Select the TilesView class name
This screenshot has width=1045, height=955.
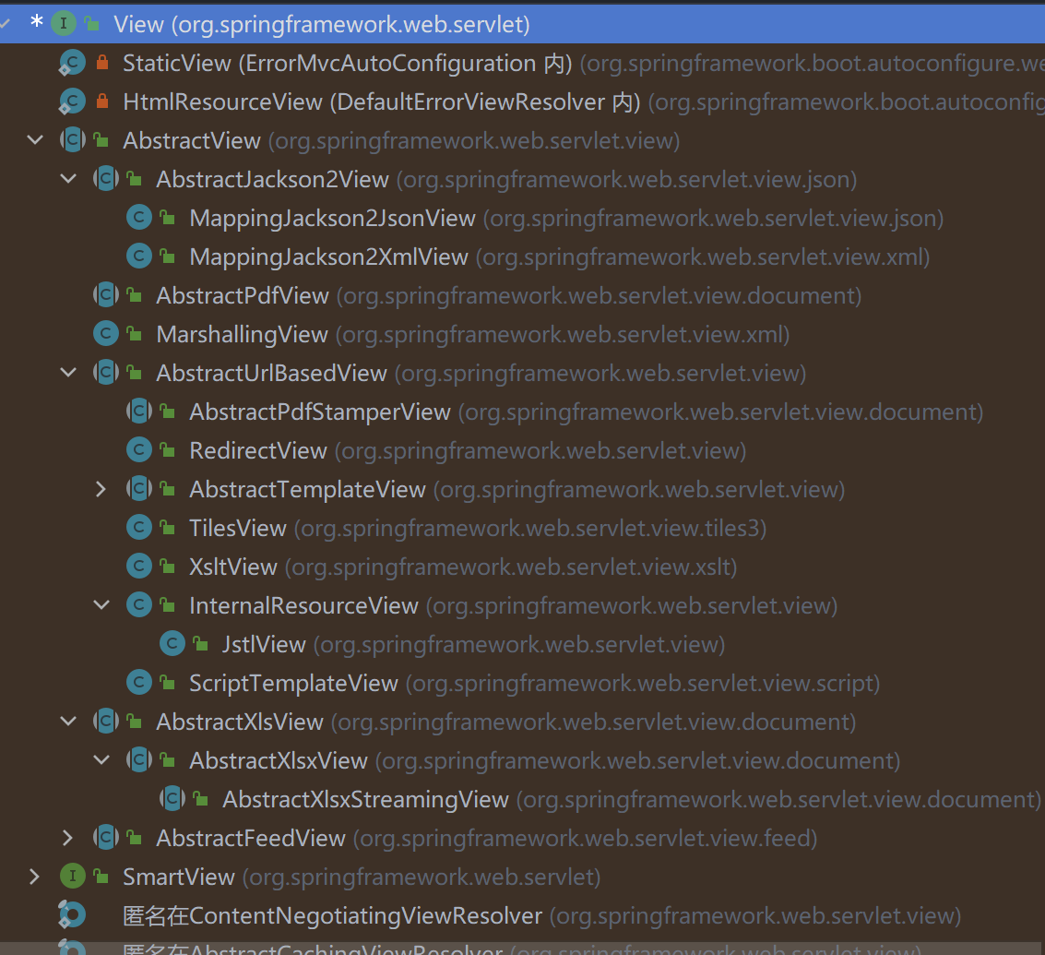pos(238,528)
